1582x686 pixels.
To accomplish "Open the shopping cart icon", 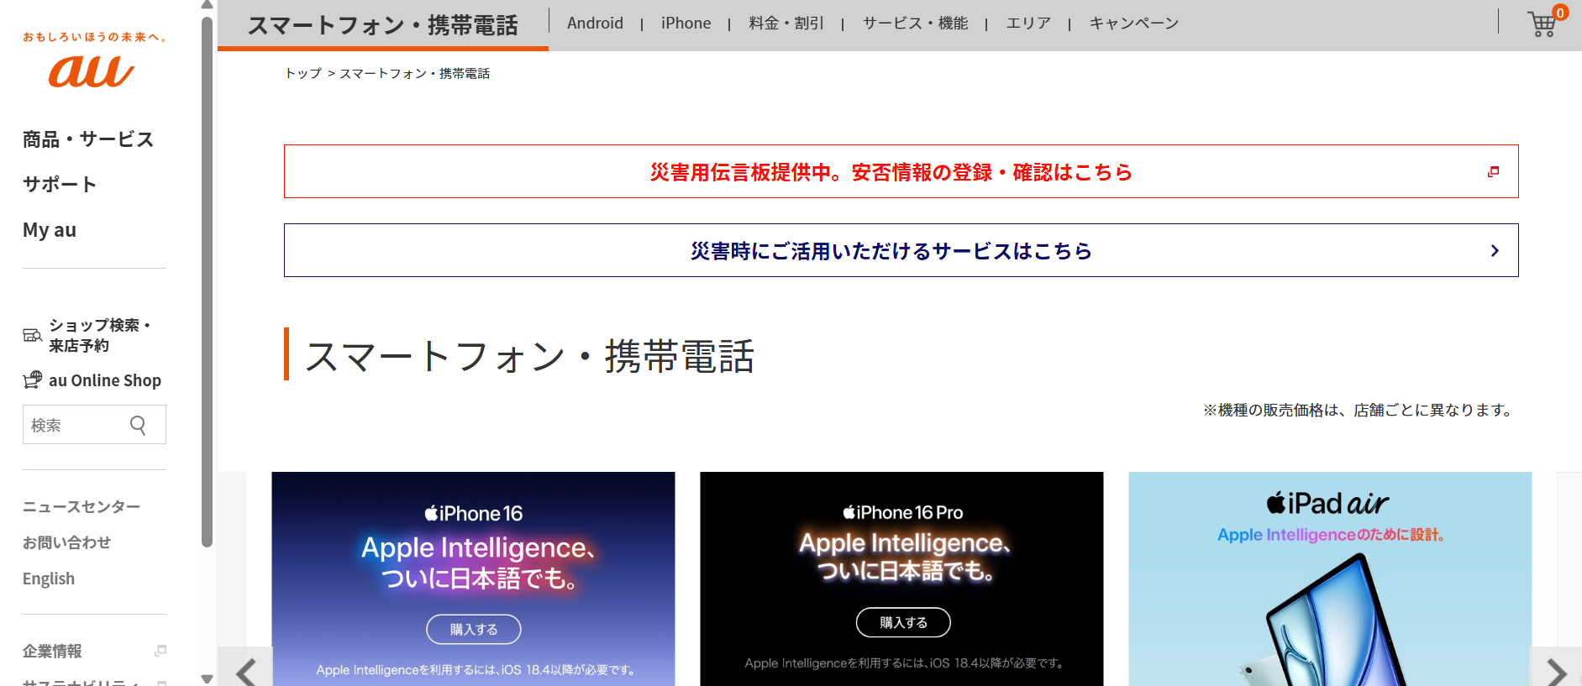I will [x=1543, y=24].
